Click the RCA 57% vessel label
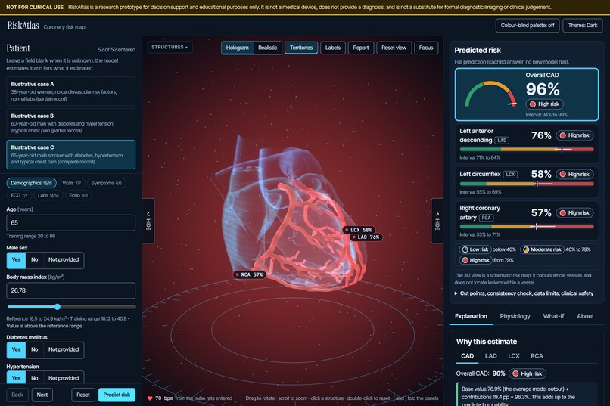 tap(250, 274)
